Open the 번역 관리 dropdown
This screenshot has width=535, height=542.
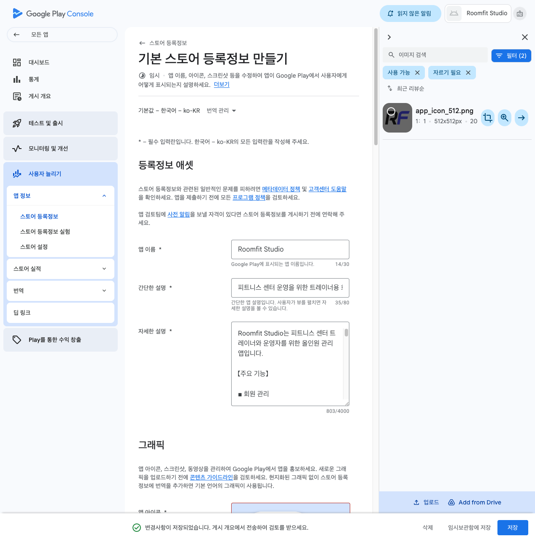[x=221, y=111]
